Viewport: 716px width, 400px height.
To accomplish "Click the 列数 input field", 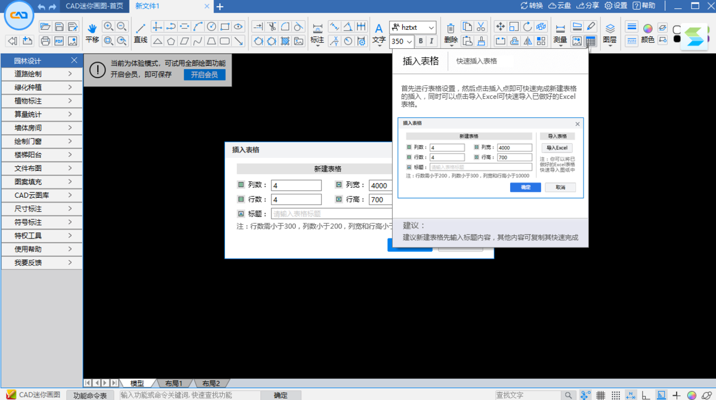I will pyautogui.click(x=297, y=185).
